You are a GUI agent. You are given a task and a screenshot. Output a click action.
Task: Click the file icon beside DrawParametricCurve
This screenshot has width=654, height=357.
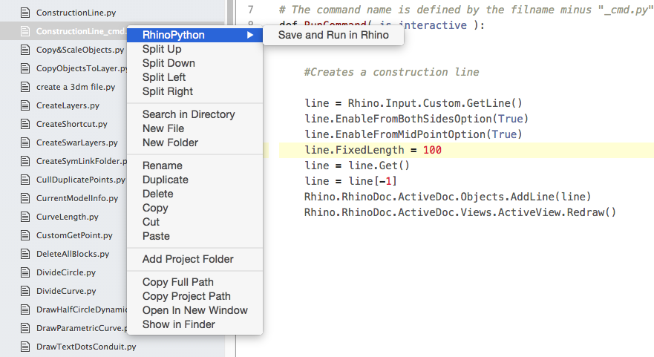click(25, 328)
